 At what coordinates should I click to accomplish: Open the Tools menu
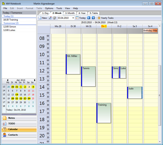pos(59,8)
